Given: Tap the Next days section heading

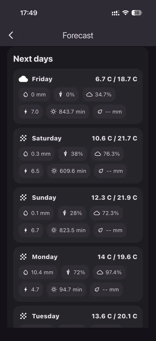Looking at the screenshot, I should click(33, 59).
